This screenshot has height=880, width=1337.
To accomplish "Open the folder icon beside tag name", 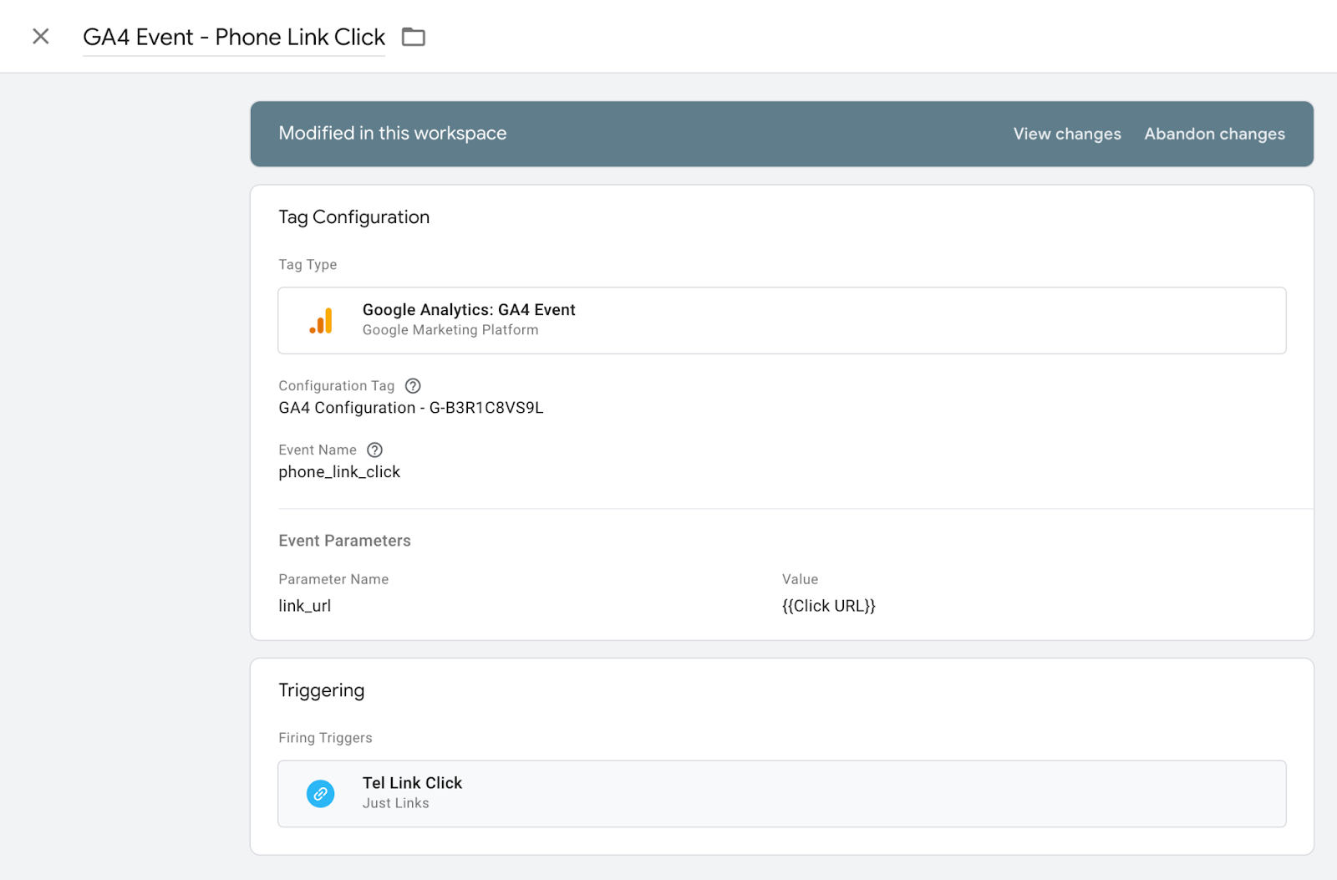I will [x=414, y=37].
